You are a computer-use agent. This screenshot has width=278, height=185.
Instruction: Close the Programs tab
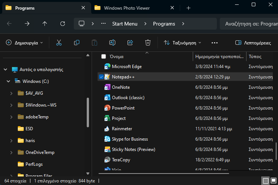tap(83, 8)
